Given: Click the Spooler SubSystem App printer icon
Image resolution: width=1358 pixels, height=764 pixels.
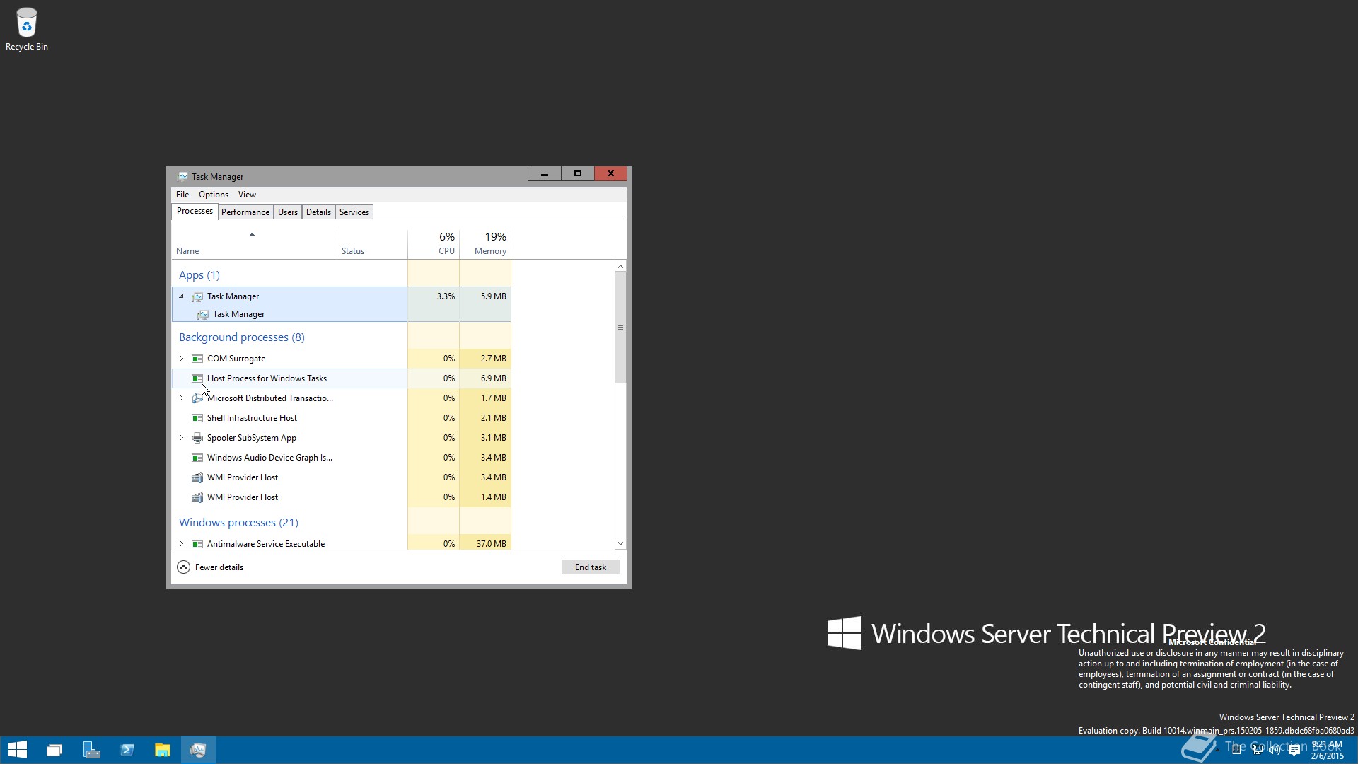Looking at the screenshot, I should pos(197,438).
